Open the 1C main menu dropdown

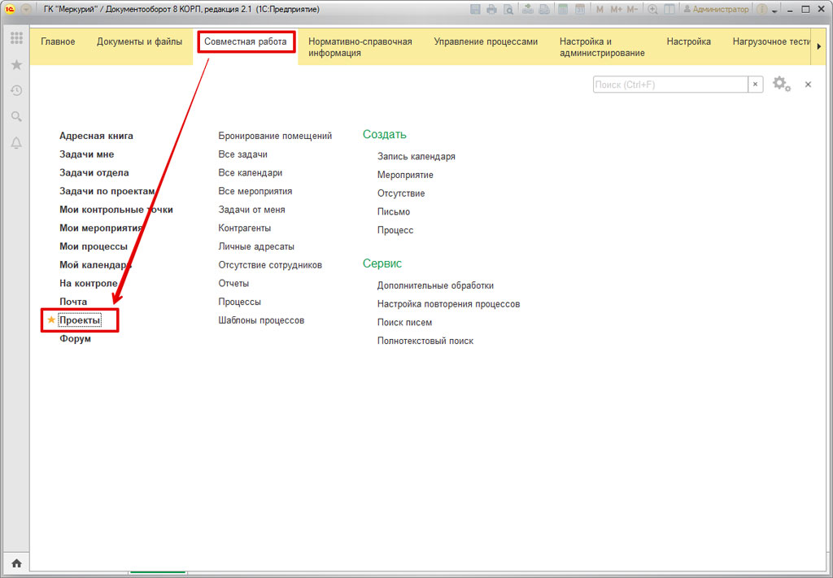[x=28, y=10]
